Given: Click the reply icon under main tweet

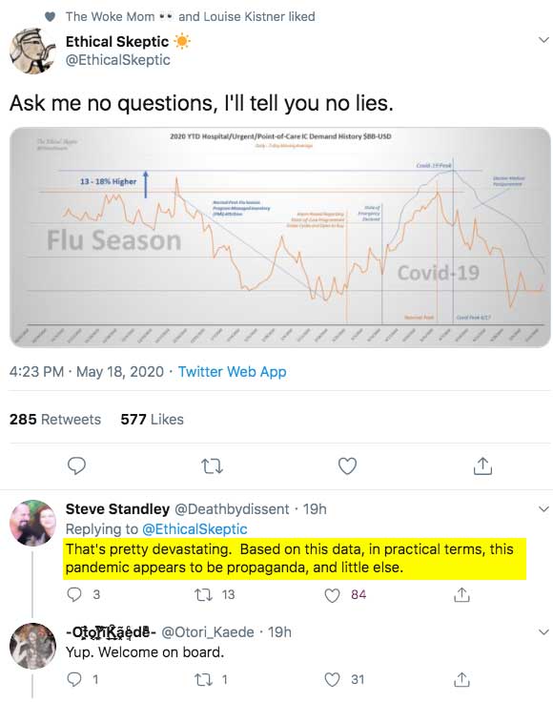Looking at the screenshot, I should 76,466.
